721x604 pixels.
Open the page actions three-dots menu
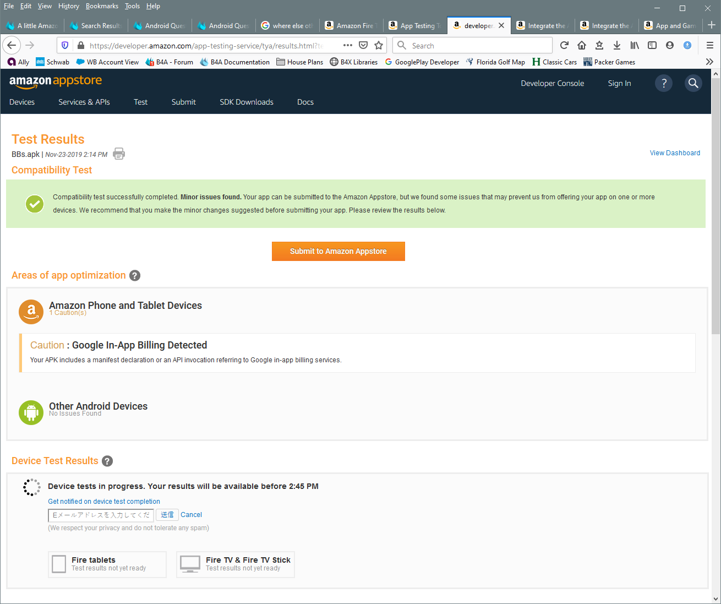[x=348, y=45]
